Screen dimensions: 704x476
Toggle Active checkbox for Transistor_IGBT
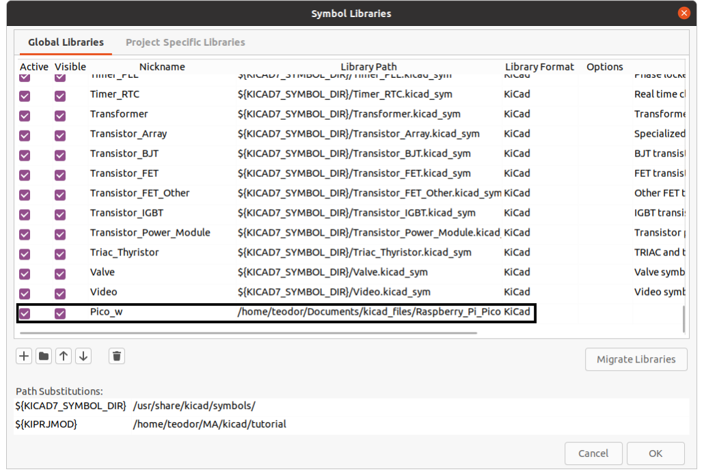point(25,214)
